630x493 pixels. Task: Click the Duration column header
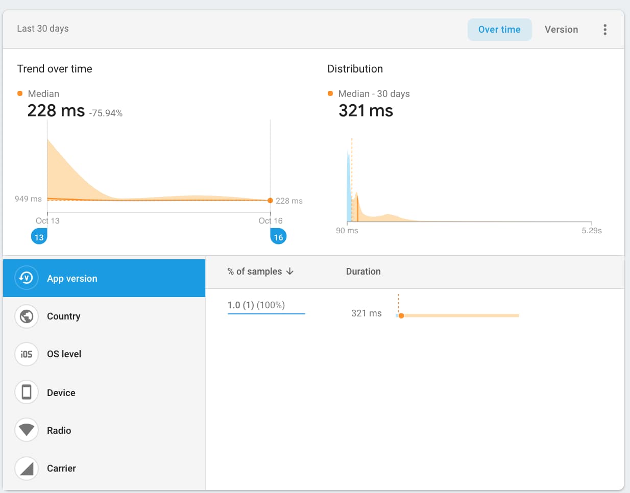tap(363, 272)
